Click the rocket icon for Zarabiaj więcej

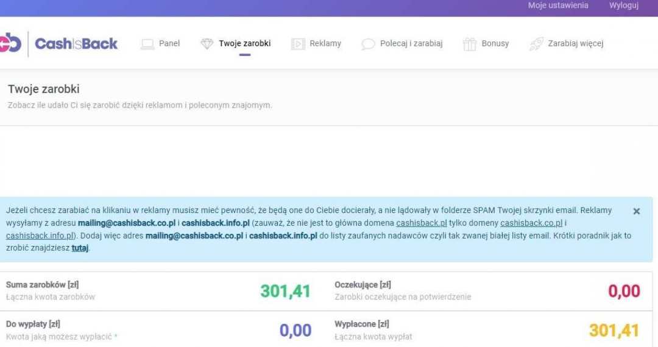point(536,44)
